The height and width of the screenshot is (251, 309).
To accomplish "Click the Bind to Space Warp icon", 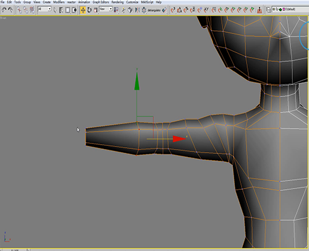I will click(x=32, y=10).
